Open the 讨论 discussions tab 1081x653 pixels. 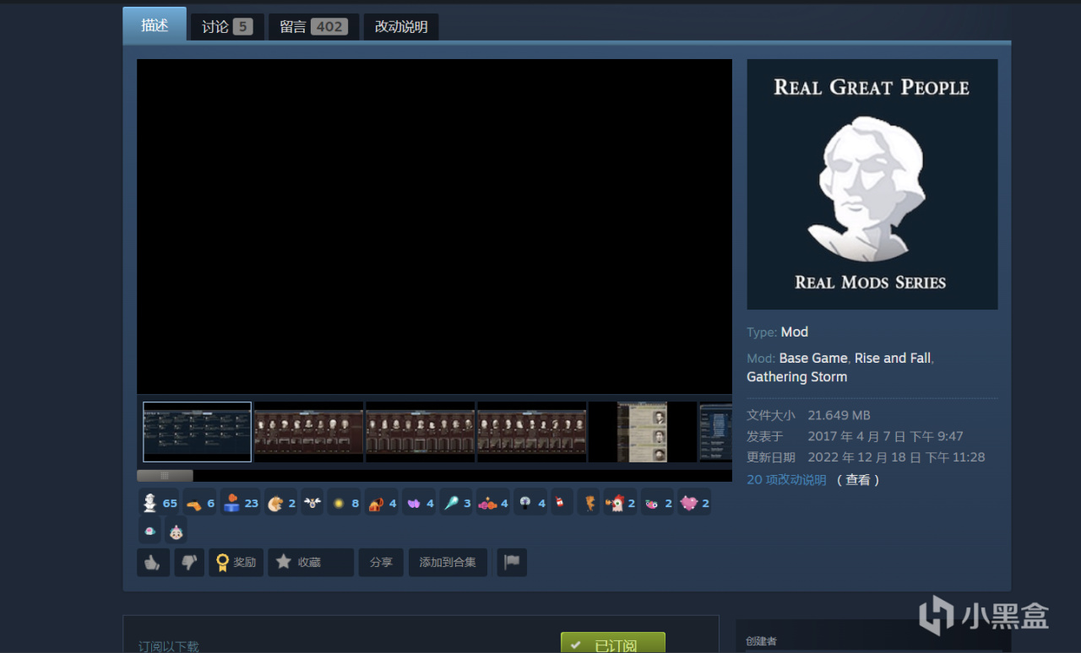227,27
